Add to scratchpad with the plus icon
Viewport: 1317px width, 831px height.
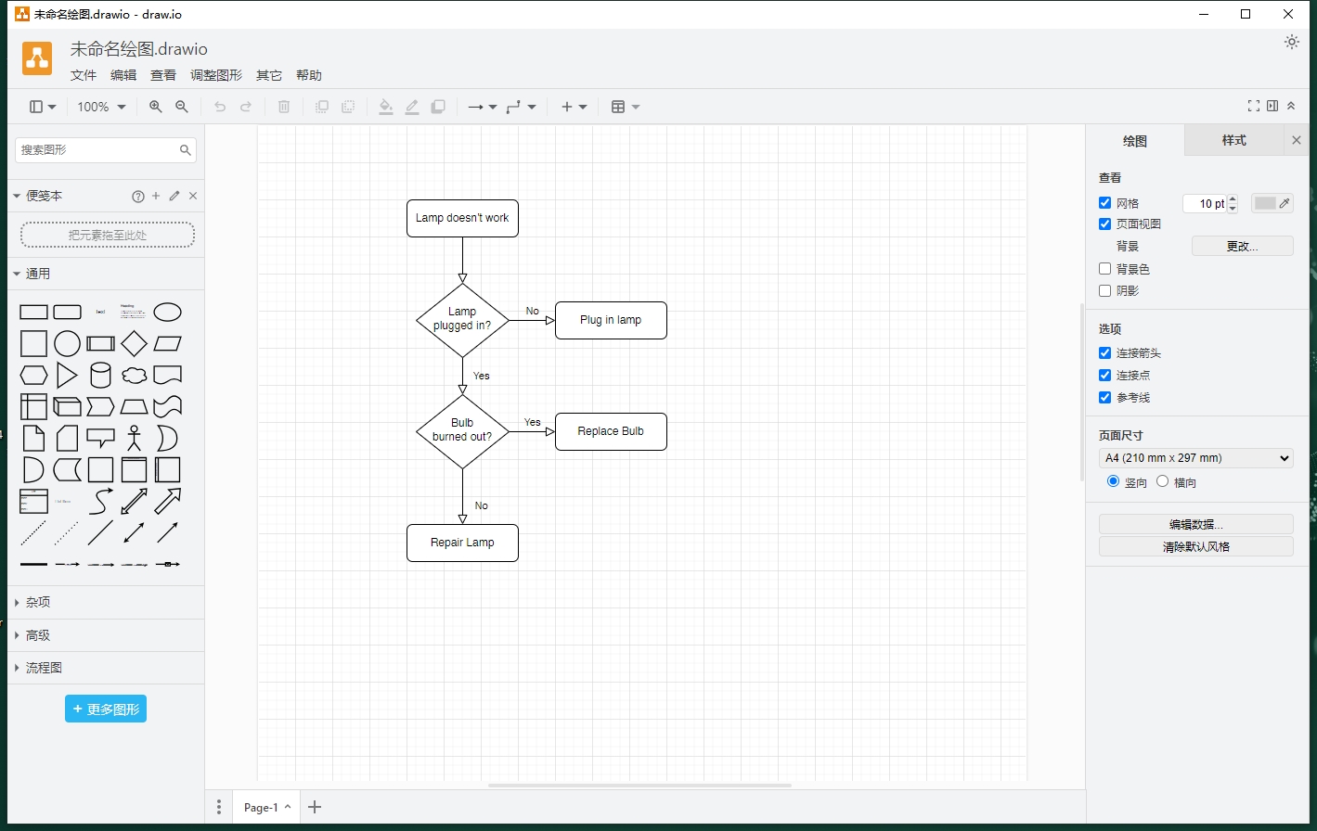pos(156,196)
